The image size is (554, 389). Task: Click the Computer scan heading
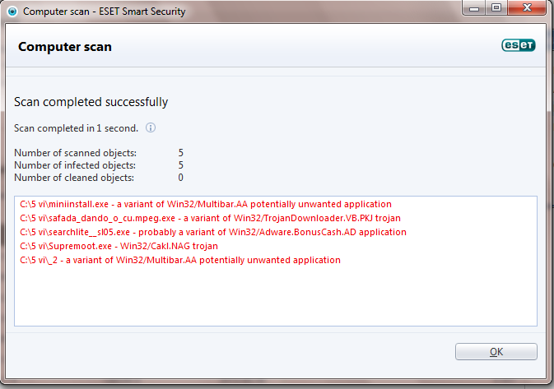coord(65,47)
